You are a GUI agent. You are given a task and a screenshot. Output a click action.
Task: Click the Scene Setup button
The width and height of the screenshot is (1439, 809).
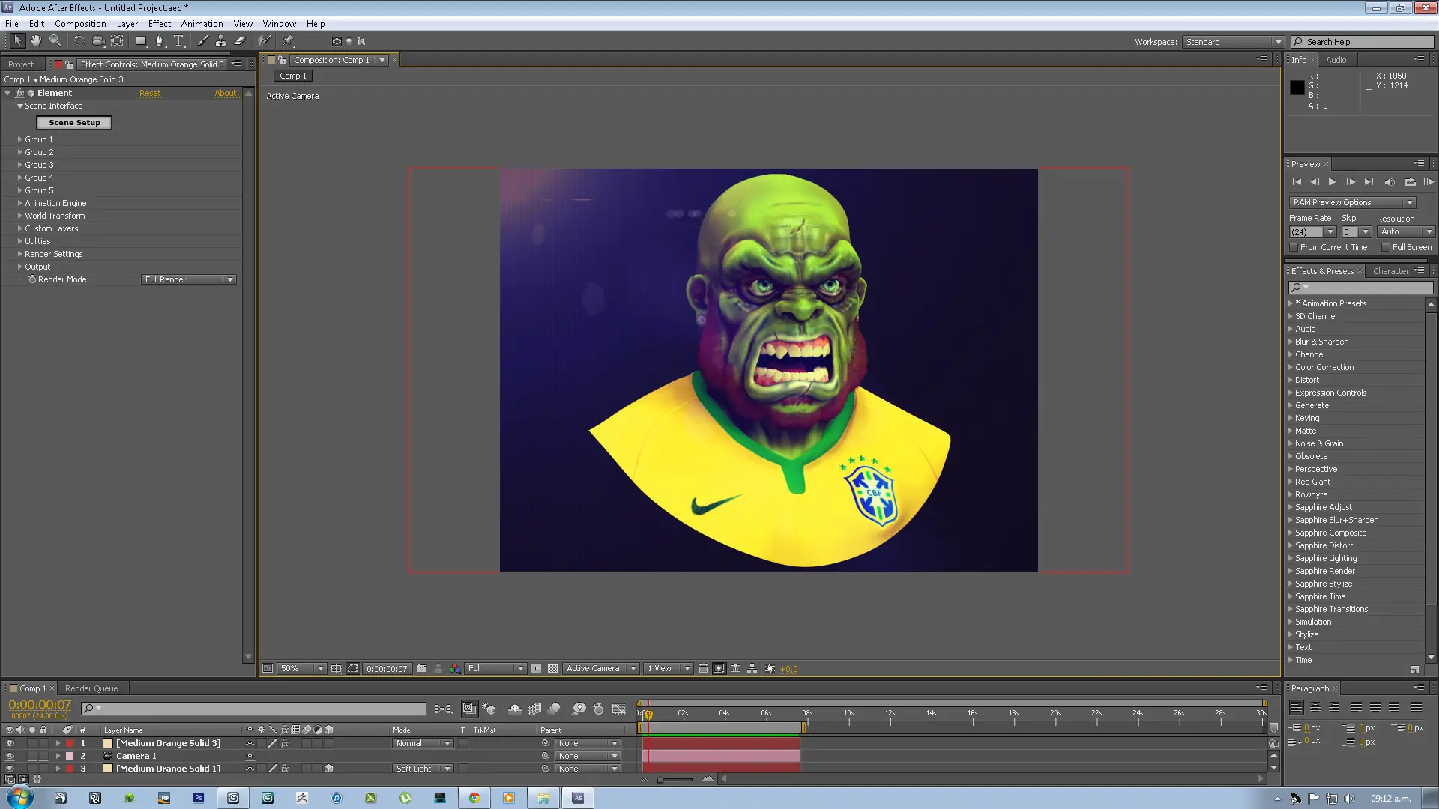coord(74,123)
